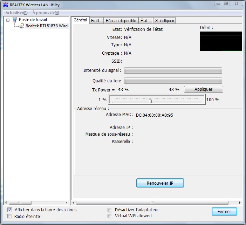Click the Appliquer button
This screenshot has width=246, height=225.
[x=204, y=89]
